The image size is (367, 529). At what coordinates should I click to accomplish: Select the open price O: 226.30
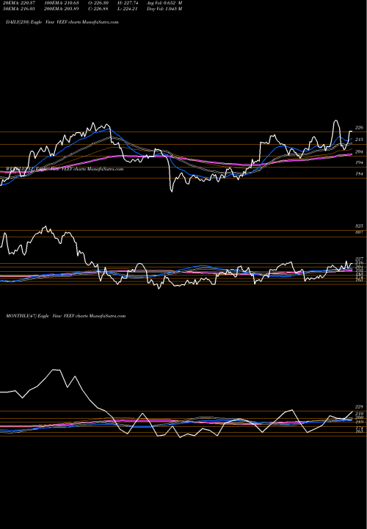point(98,3)
